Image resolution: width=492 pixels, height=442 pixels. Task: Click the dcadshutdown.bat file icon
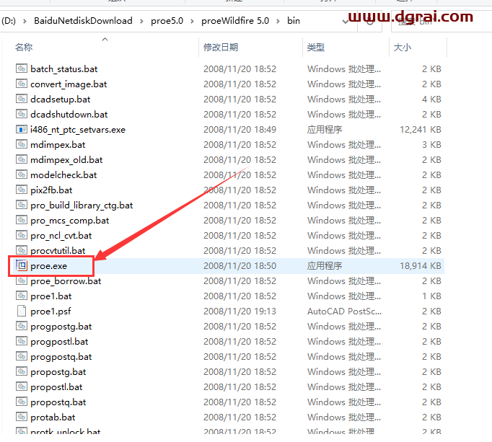(22, 114)
